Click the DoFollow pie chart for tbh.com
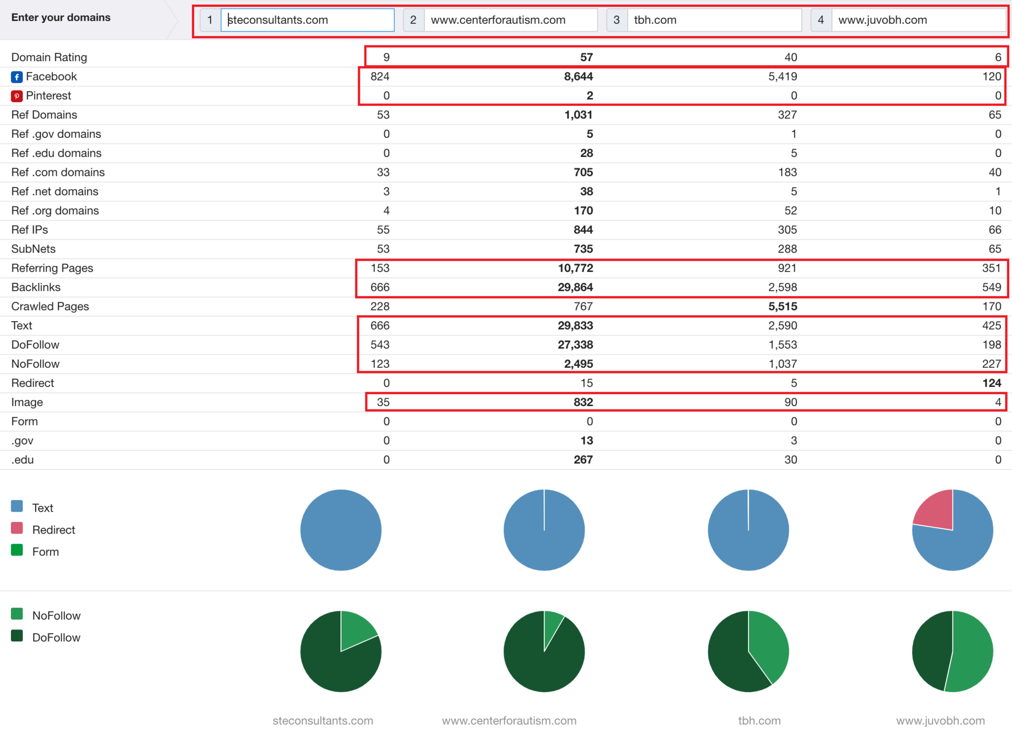The width and height of the screenshot is (1012, 730). (748, 652)
